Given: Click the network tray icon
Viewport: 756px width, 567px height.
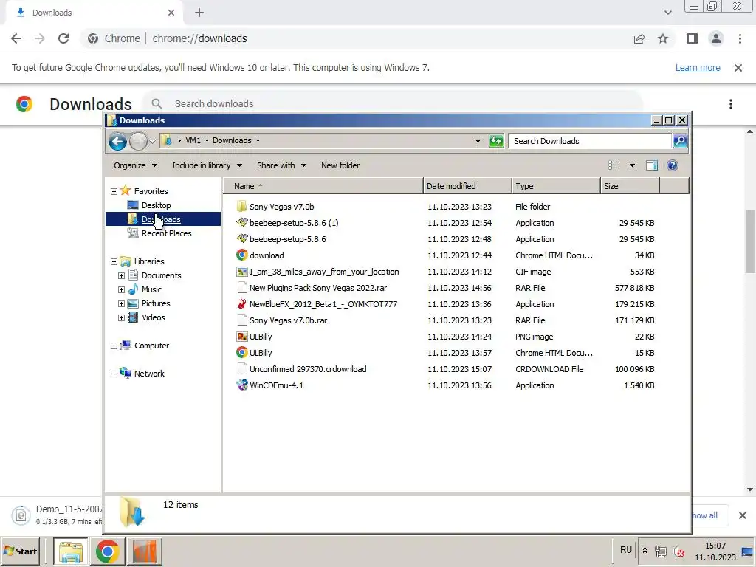Looking at the screenshot, I should point(661,551).
